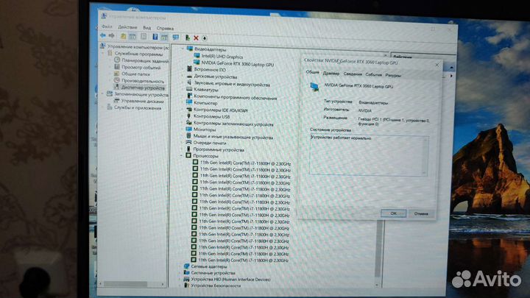Expand the Сетевые адаптеры category
530x298 pixels.
180,266
